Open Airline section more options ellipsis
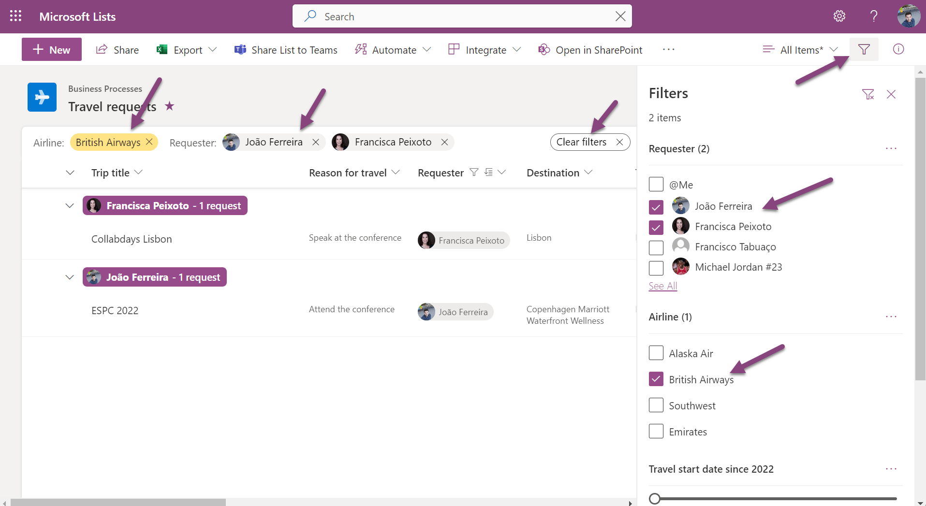 (891, 317)
